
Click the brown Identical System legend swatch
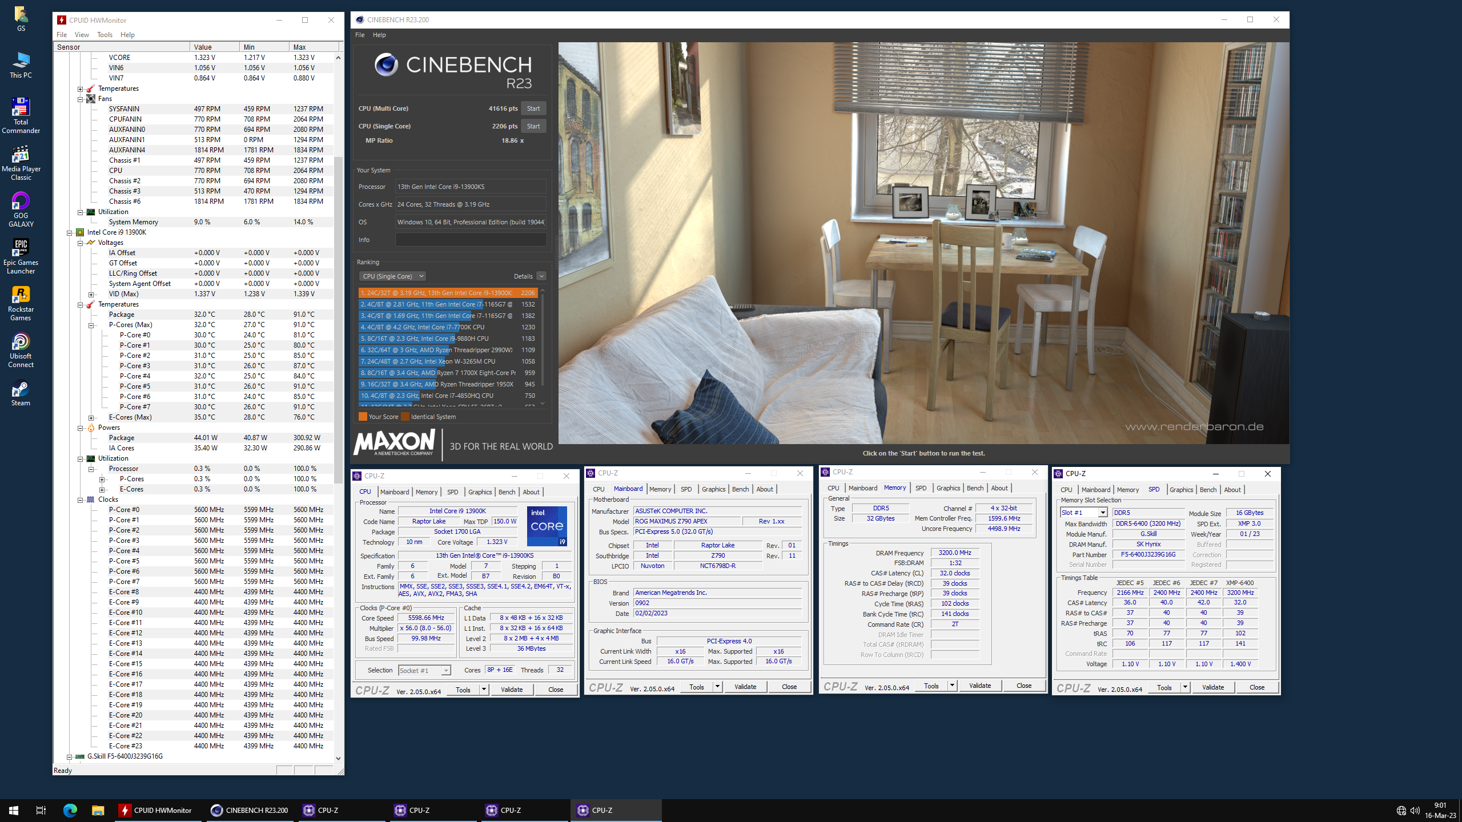point(405,417)
